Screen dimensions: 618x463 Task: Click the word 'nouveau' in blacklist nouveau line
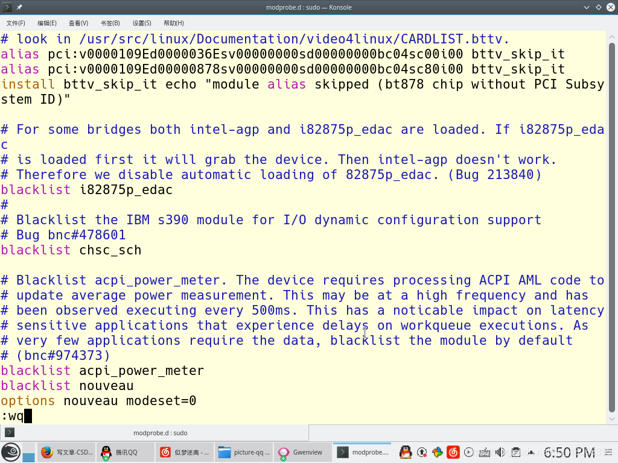(x=106, y=386)
